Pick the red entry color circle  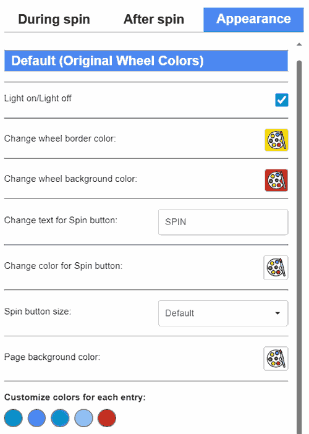click(x=107, y=418)
